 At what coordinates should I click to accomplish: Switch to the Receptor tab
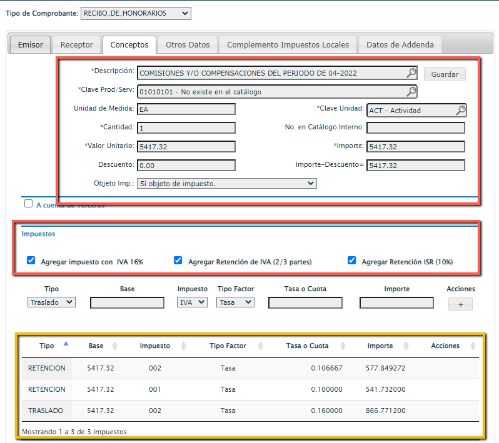pos(76,45)
